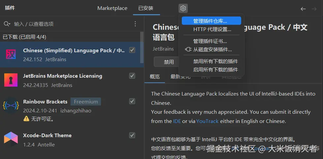Image resolution: width=323 pixels, height=159 pixels.
Task: Click the 无许可证。 warning text
Action: click(43, 119)
